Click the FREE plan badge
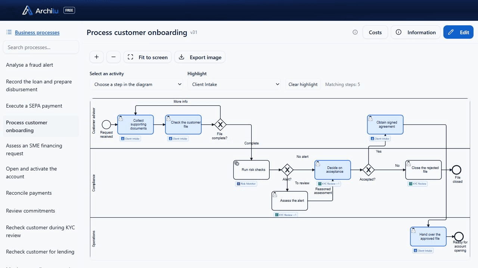The height and width of the screenshot is (268, 478). 69,10
